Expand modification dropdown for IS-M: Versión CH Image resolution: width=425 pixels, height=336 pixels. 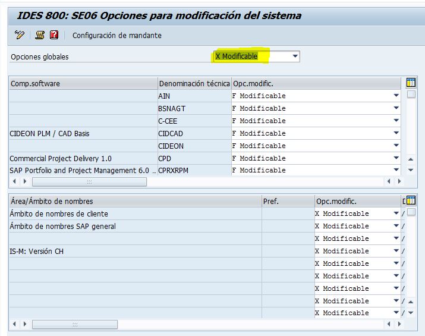coord(396,251)
